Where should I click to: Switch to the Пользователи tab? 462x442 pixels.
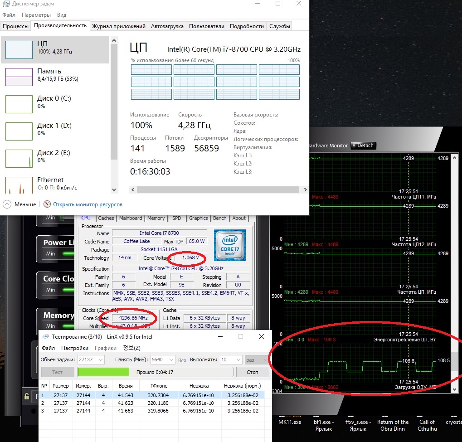click(x=207, y=26)
